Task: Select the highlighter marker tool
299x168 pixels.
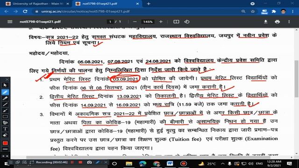Action: (5, 98)
